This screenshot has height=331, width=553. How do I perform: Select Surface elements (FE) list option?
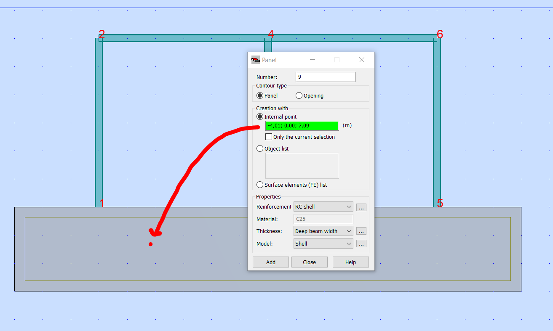click(x=260, y=184)
